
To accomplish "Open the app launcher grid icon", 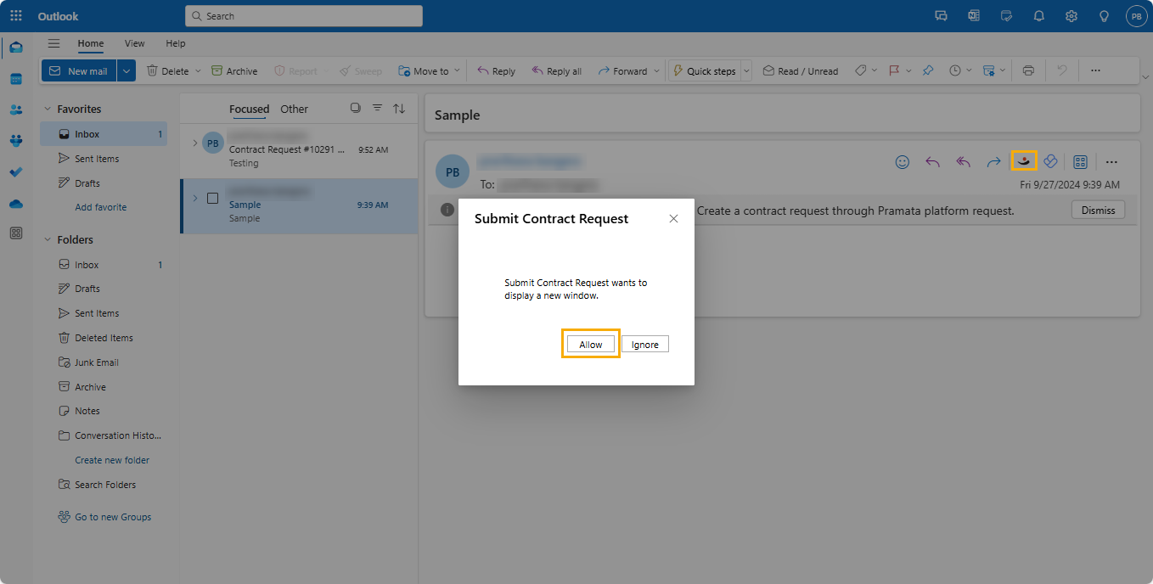I will tap(16, 16).
